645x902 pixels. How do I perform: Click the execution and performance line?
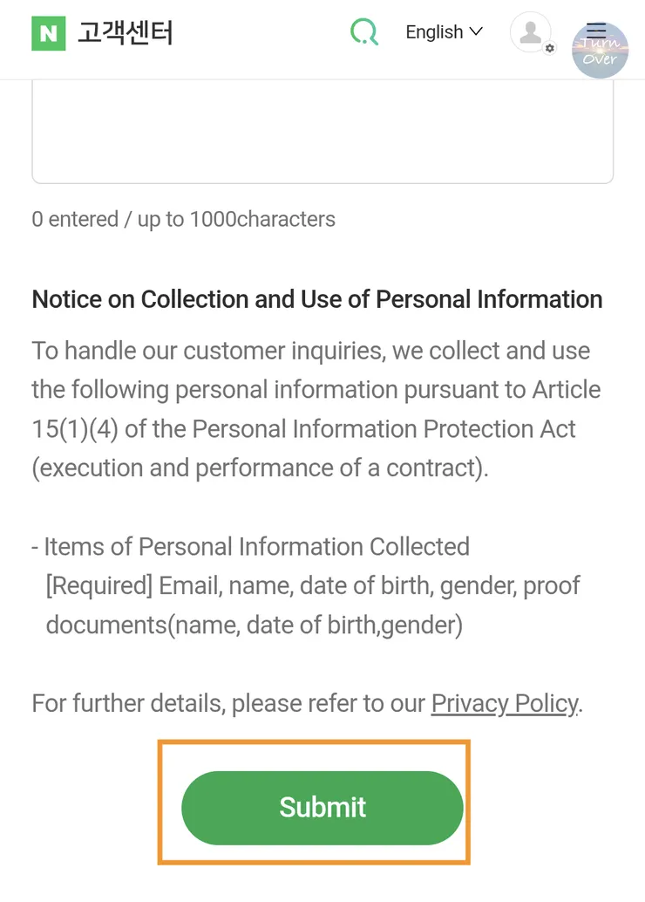(260, 468)
